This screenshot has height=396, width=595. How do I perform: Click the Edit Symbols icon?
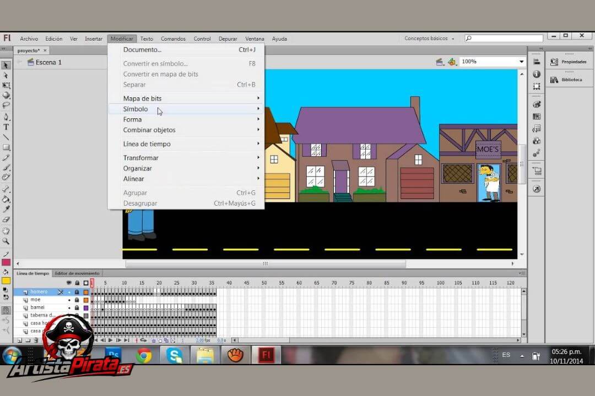coord(452,62)
